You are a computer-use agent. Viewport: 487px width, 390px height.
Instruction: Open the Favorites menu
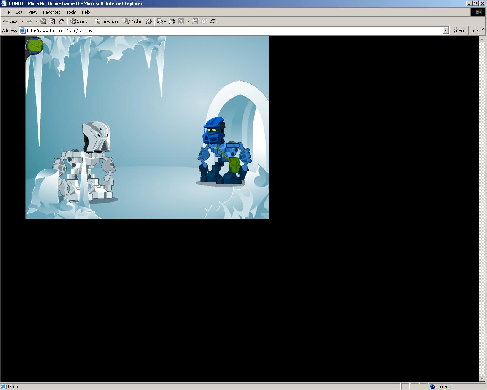(52, 12)
